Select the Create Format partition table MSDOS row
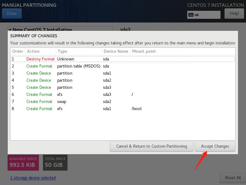 click(123, 66)
